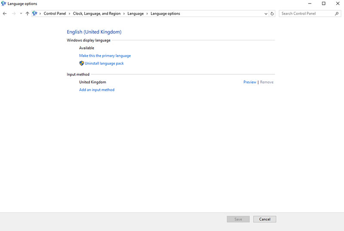Go up one level with Up arrow
This screenshot has width=344, height=231.
click(x=28, y=14)
